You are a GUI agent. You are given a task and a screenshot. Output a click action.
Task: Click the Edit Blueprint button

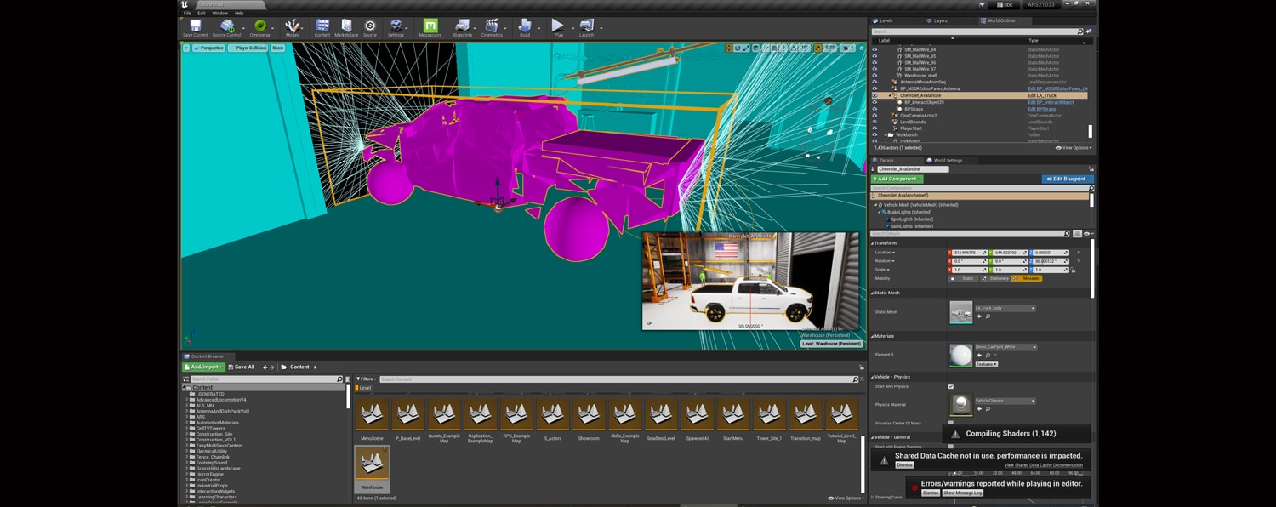click(1067, 179)
